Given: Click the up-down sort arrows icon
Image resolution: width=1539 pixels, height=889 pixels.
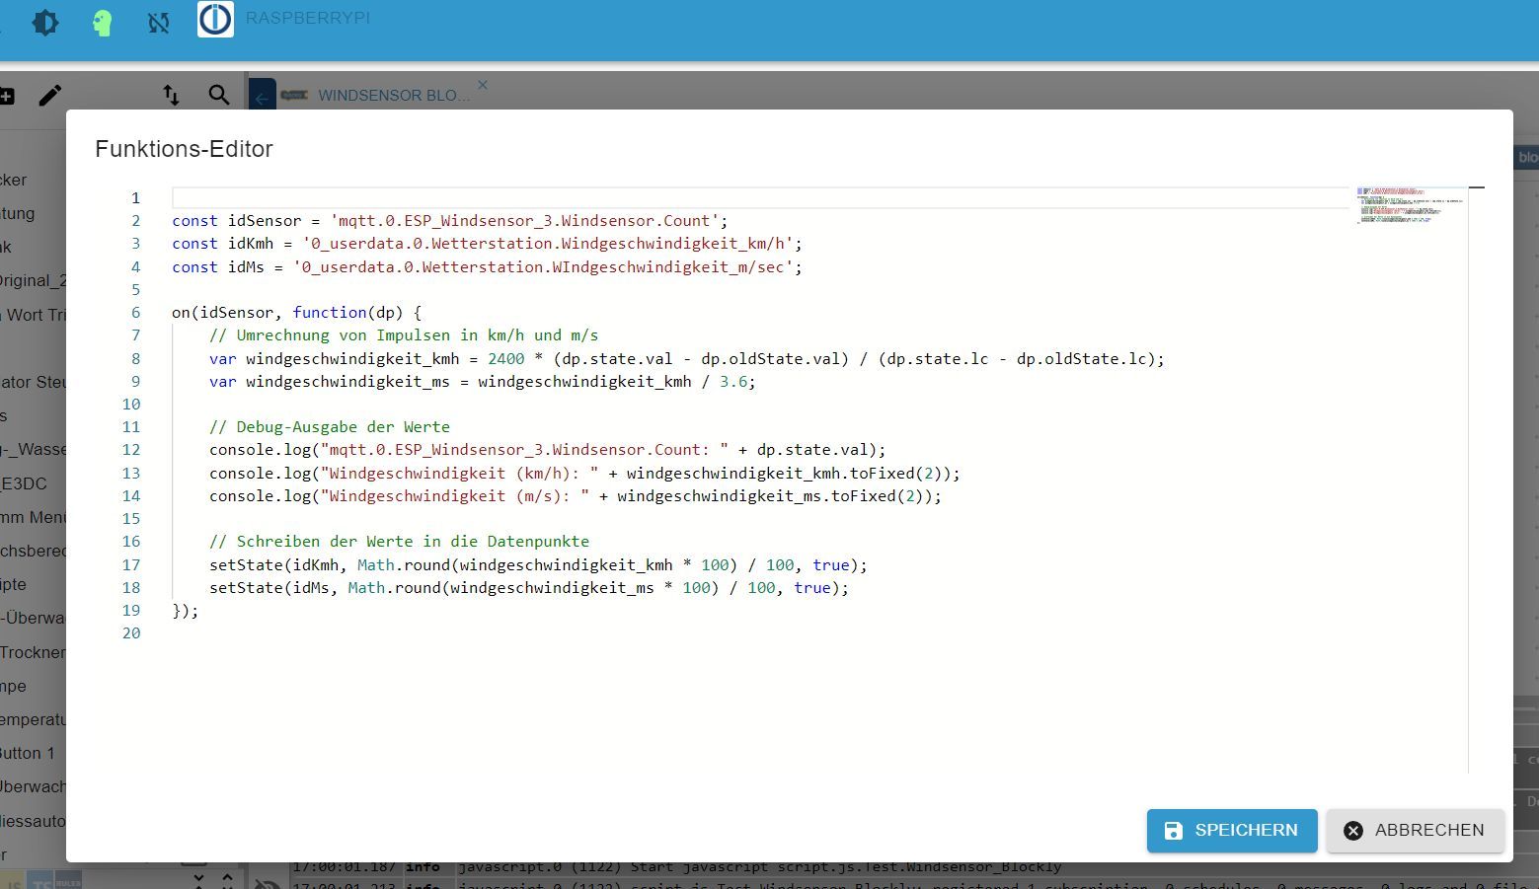Looking at the screenshot, I should pos(171,95).
